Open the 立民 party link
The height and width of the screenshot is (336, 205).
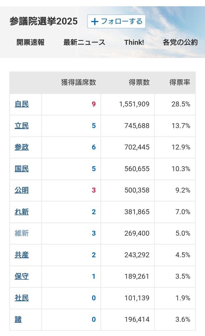[x=22, y=126]
